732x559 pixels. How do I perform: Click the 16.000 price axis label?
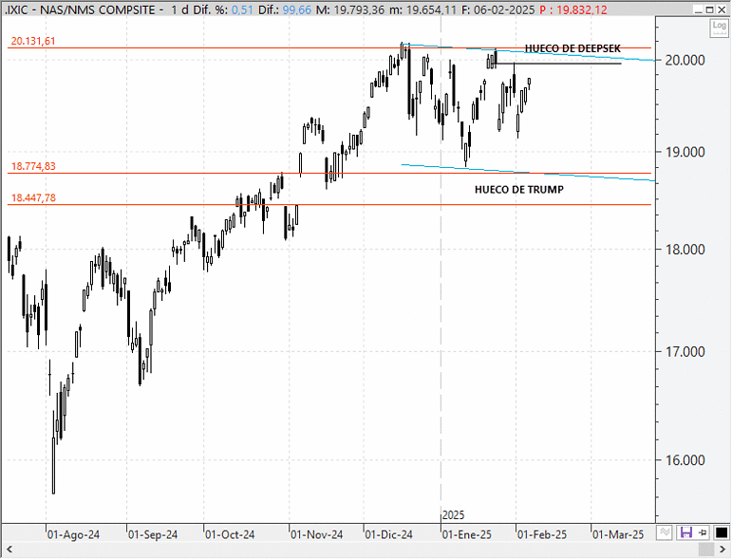point(685,460)
